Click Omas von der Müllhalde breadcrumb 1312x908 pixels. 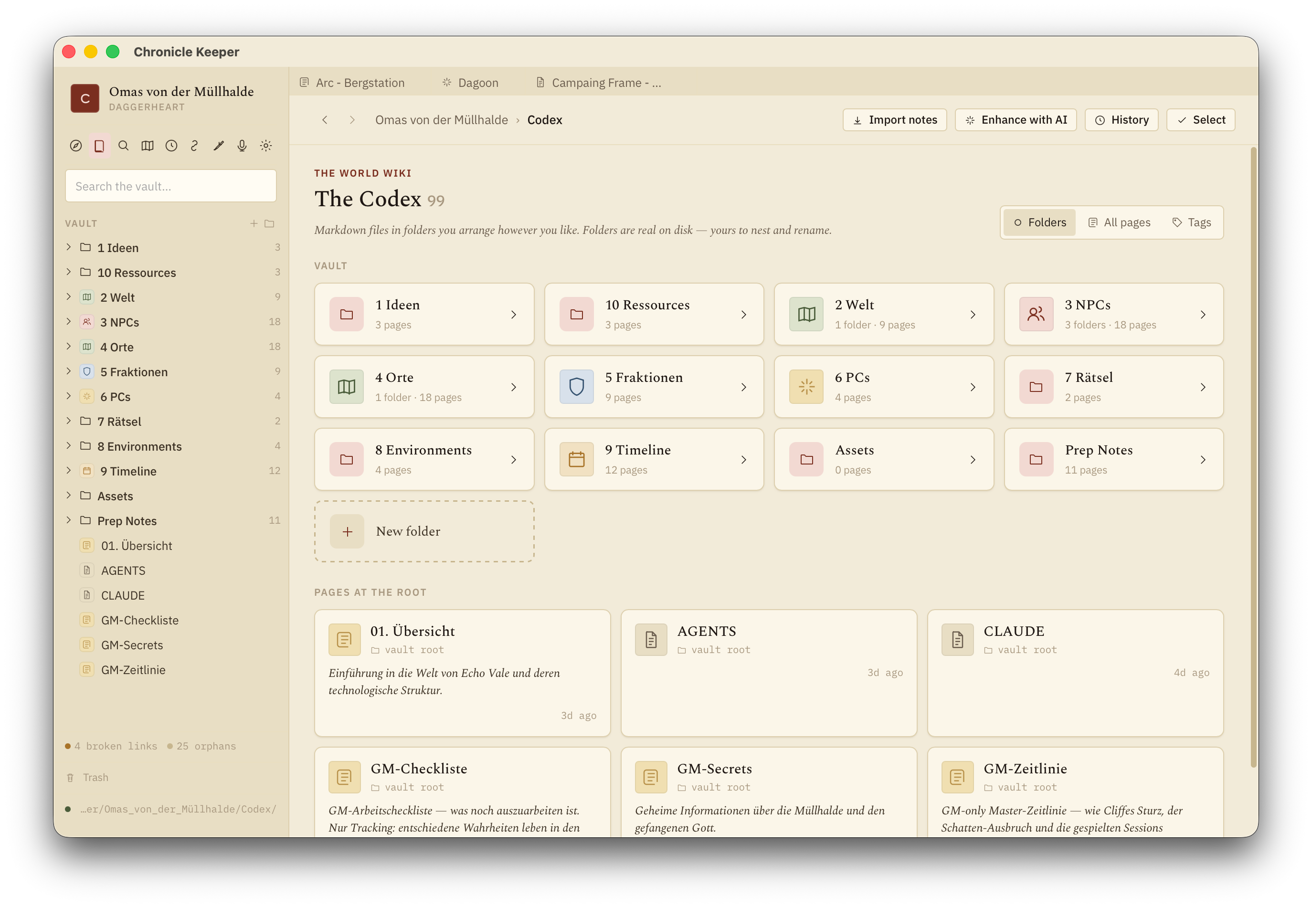point(442,119)
